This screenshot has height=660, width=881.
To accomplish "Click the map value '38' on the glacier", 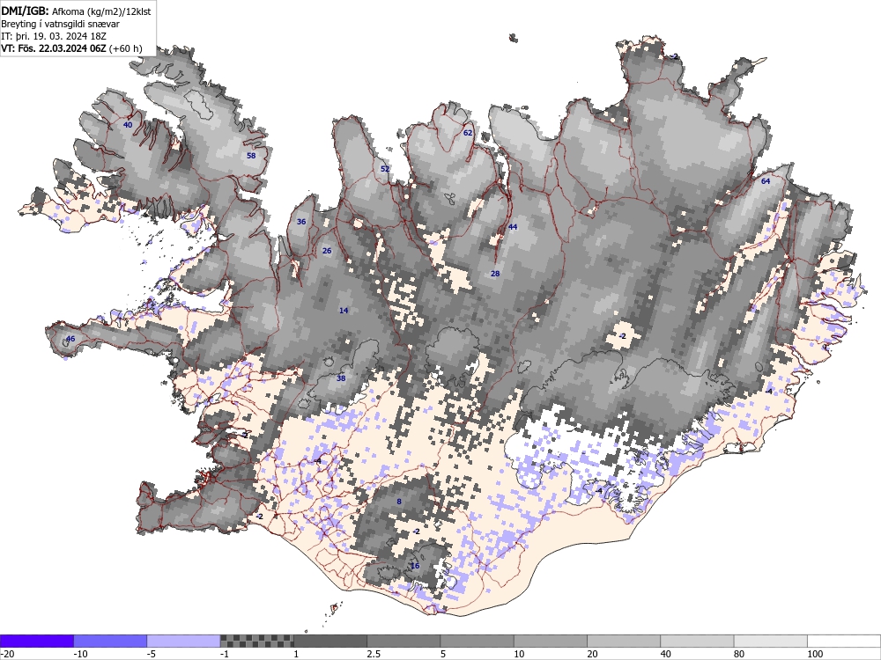I will tap(341, 378).
